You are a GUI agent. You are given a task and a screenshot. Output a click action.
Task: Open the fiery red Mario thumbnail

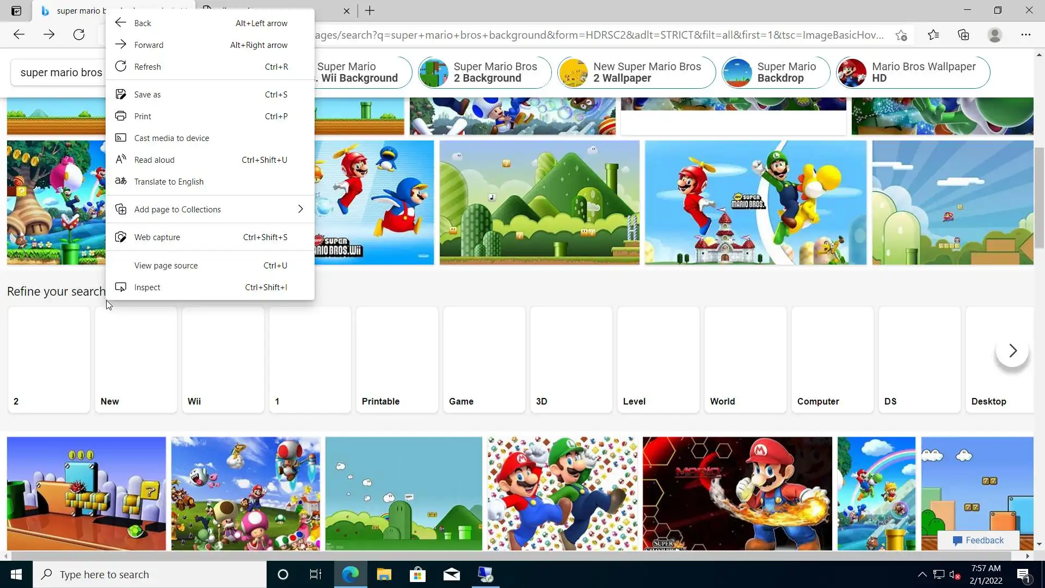coord(737,493)
